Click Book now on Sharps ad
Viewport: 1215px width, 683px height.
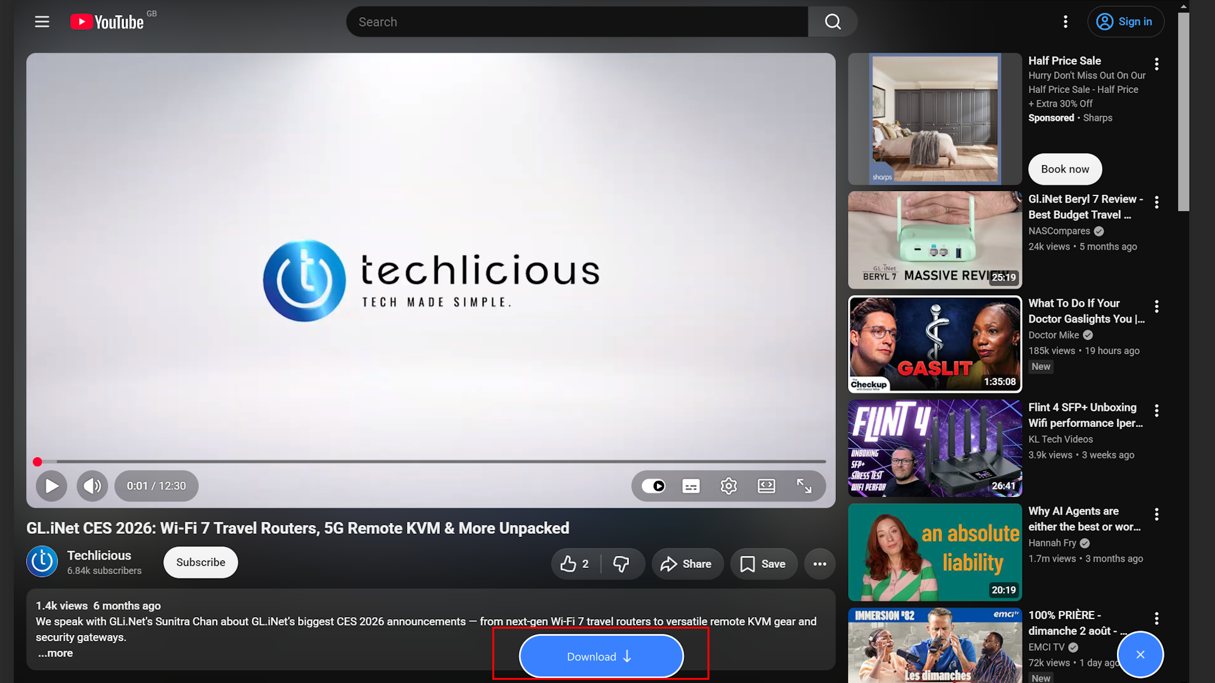[x=1065, y=169]
